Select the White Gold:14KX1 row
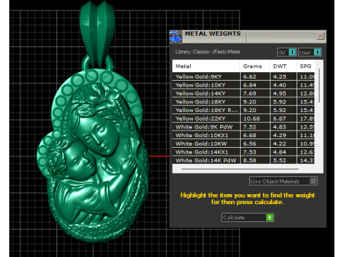Screen dimensions: 343x257 243,152
